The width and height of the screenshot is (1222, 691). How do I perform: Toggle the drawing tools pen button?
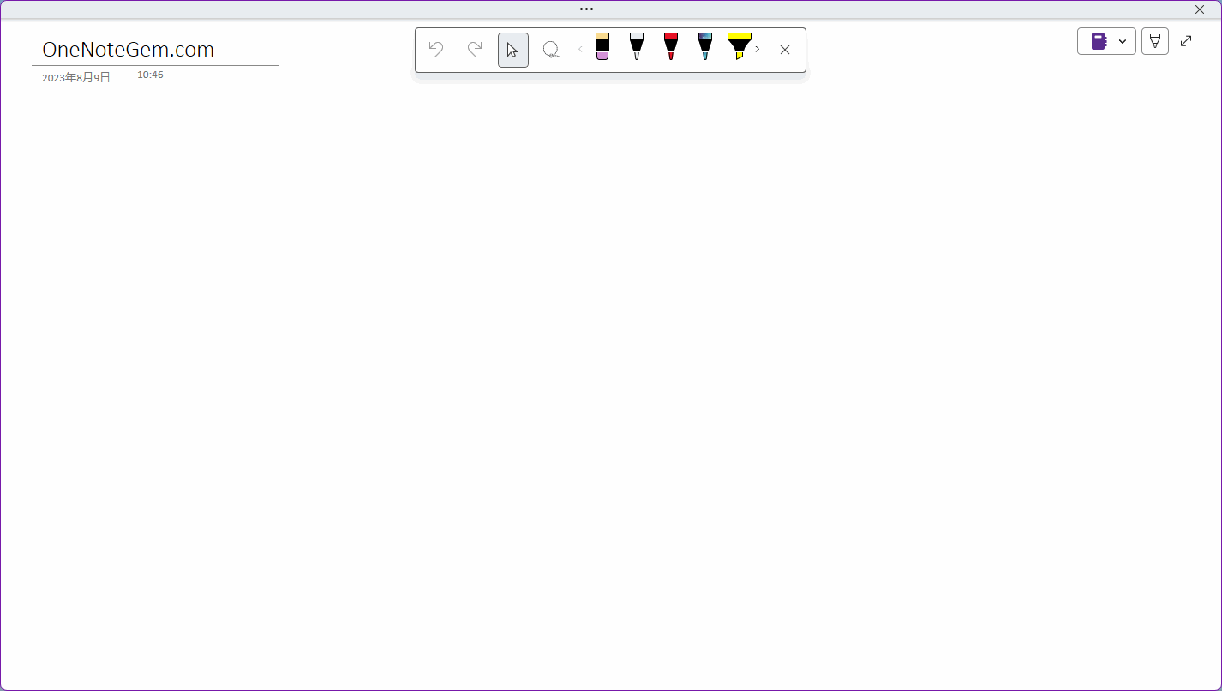(1155, 41)
